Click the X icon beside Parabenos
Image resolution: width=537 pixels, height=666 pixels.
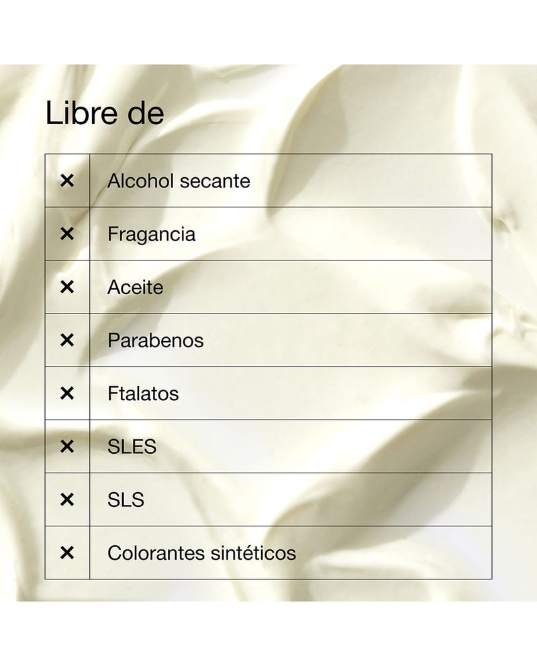67,340
